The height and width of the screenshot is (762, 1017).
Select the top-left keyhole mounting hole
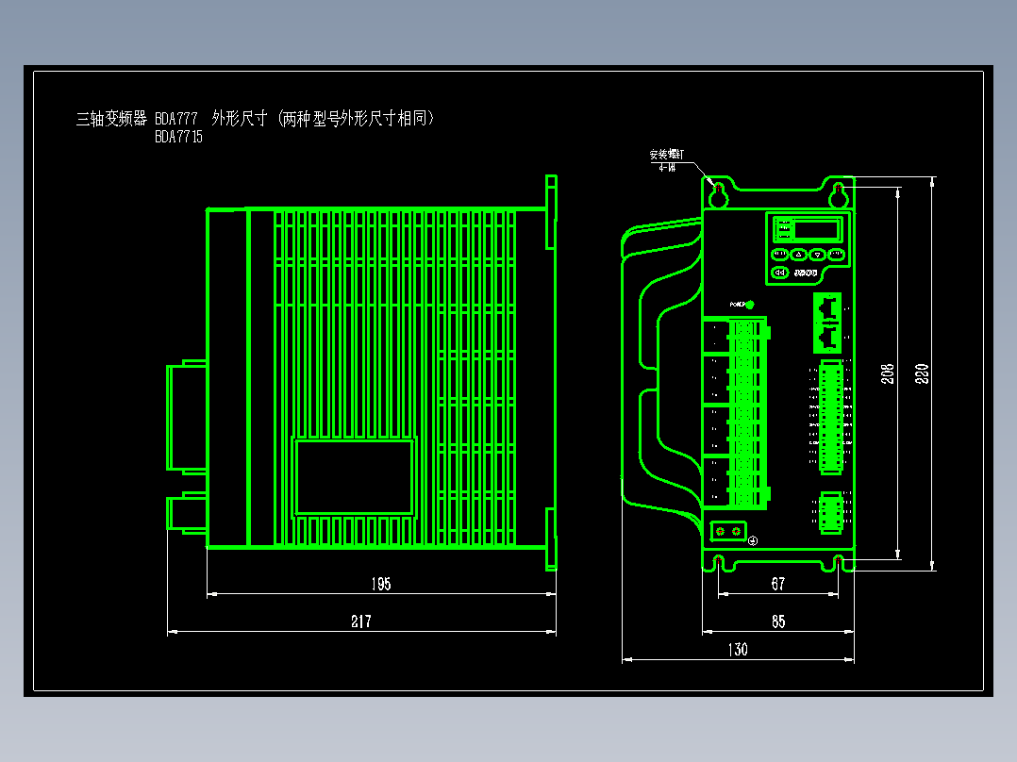pos(718,193)
